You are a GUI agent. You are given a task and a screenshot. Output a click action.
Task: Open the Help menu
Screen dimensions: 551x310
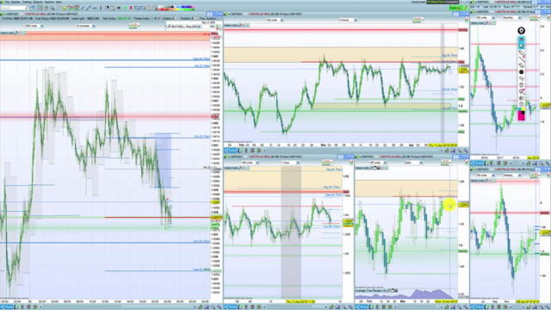[x=59, y=2]
